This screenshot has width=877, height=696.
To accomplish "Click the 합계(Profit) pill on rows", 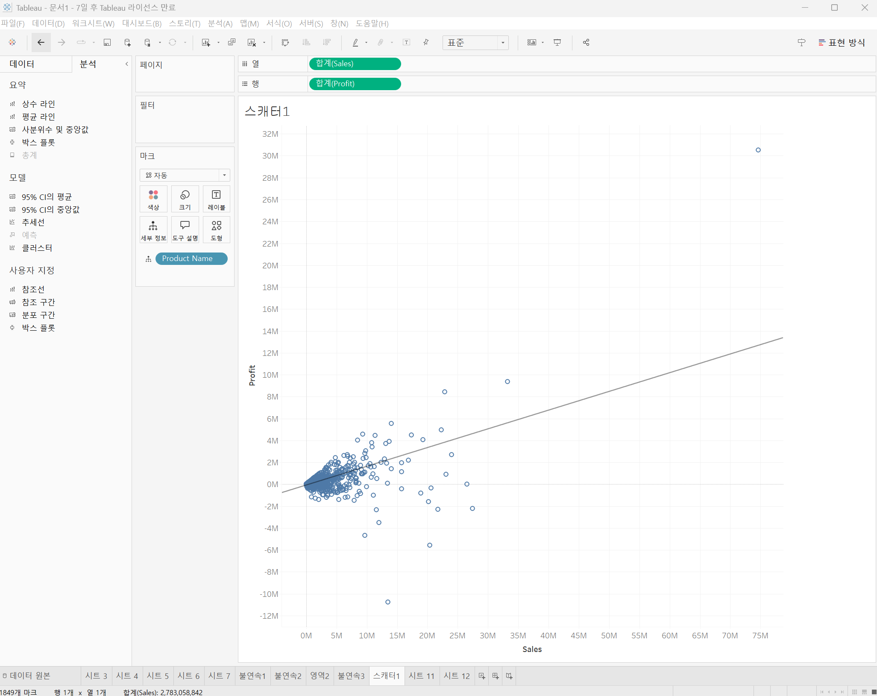I will 355,84.
